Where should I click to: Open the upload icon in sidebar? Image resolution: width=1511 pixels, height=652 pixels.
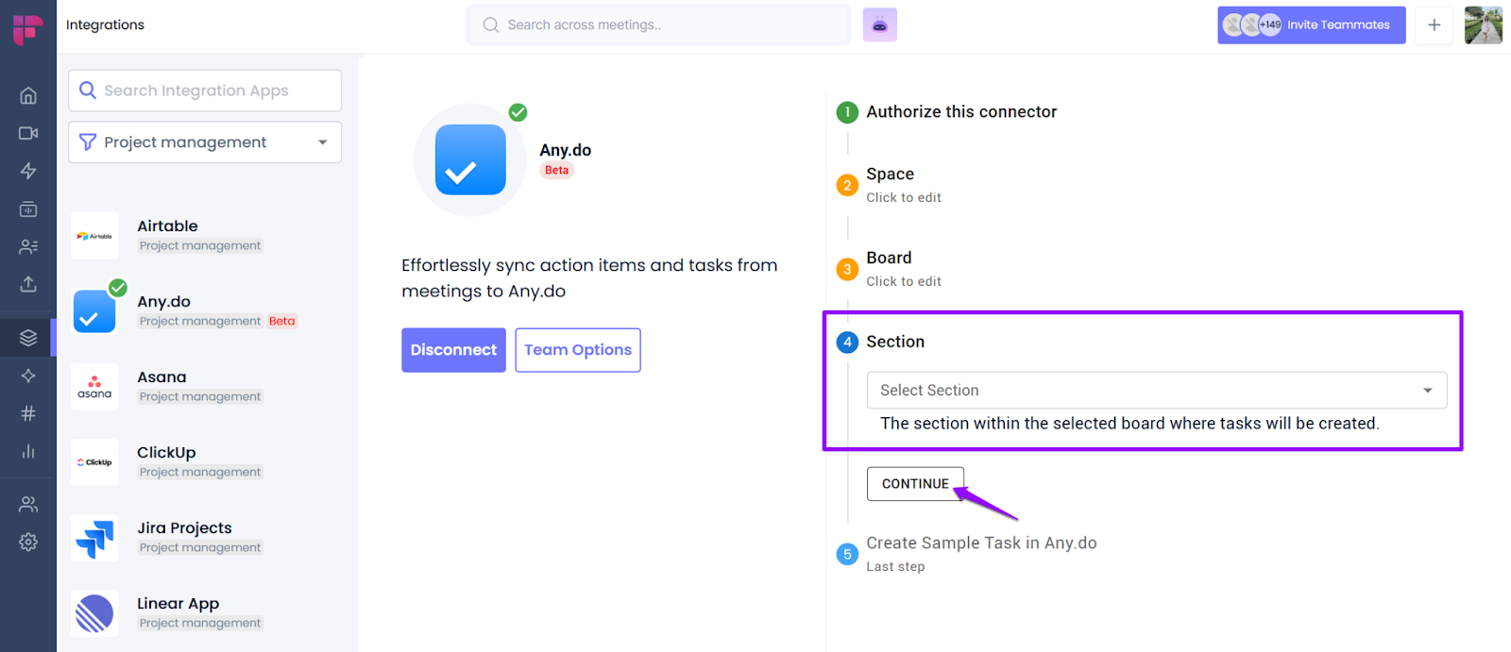click(28, 284)
